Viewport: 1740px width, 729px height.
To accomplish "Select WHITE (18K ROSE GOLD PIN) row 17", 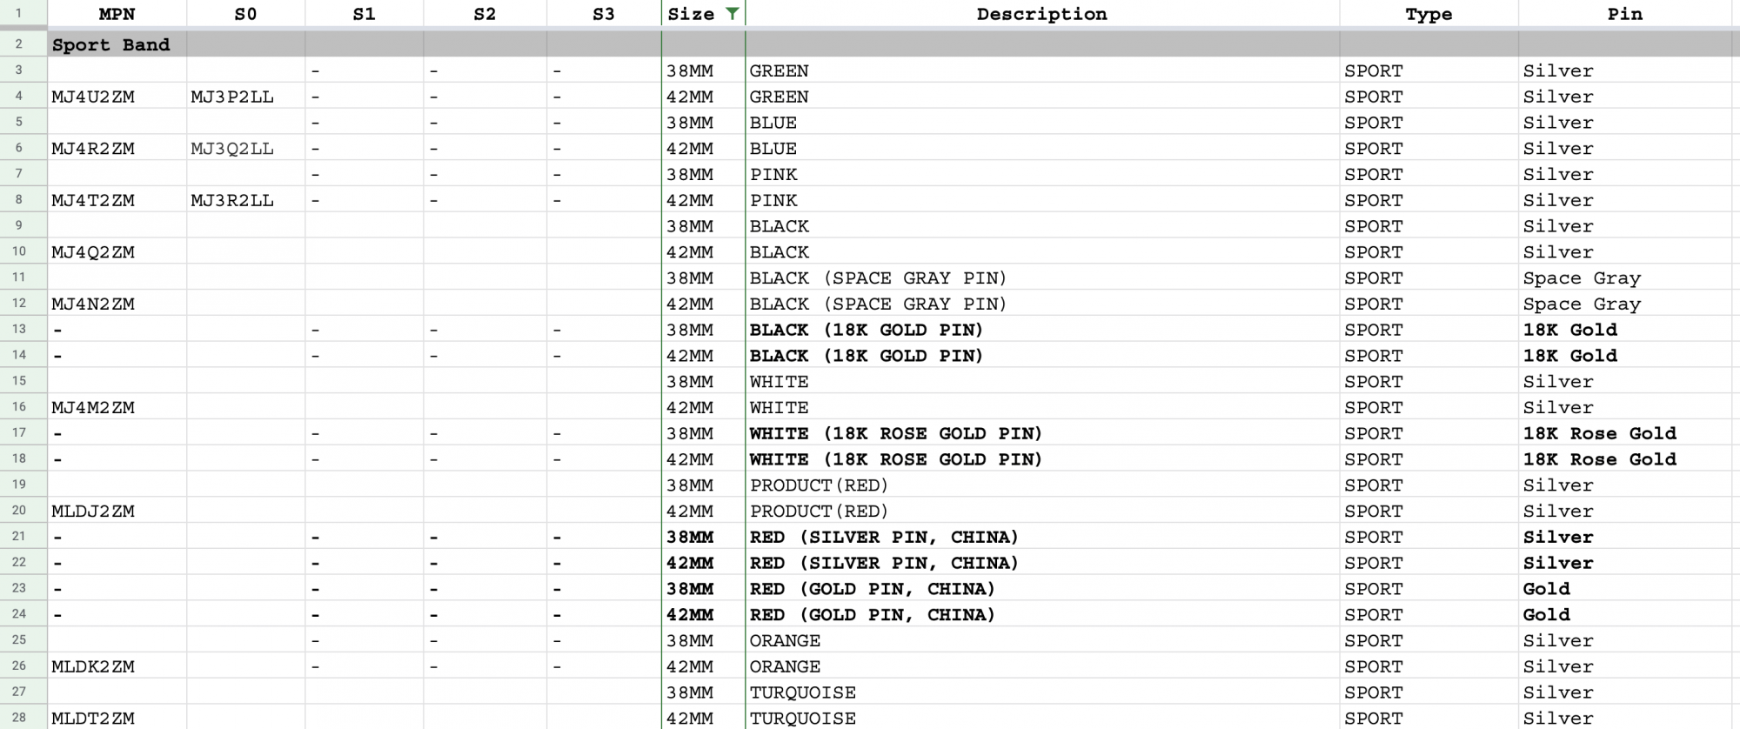I will point(1042,433).
